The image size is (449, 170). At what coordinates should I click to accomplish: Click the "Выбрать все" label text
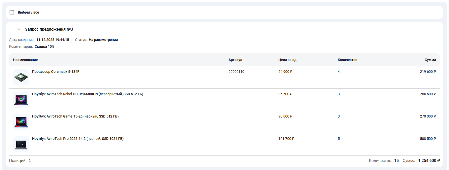coord(28,12)
